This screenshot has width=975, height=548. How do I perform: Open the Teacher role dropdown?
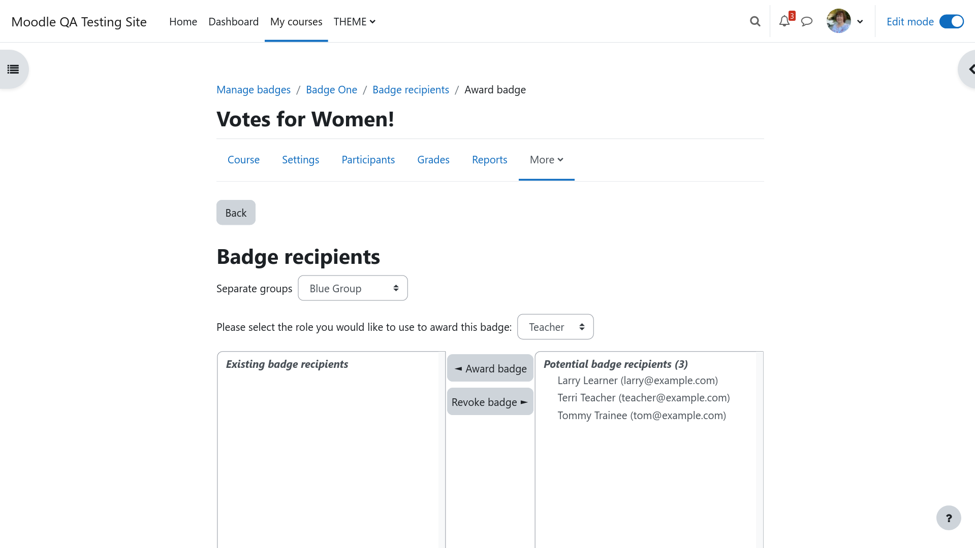click(555, 327)
